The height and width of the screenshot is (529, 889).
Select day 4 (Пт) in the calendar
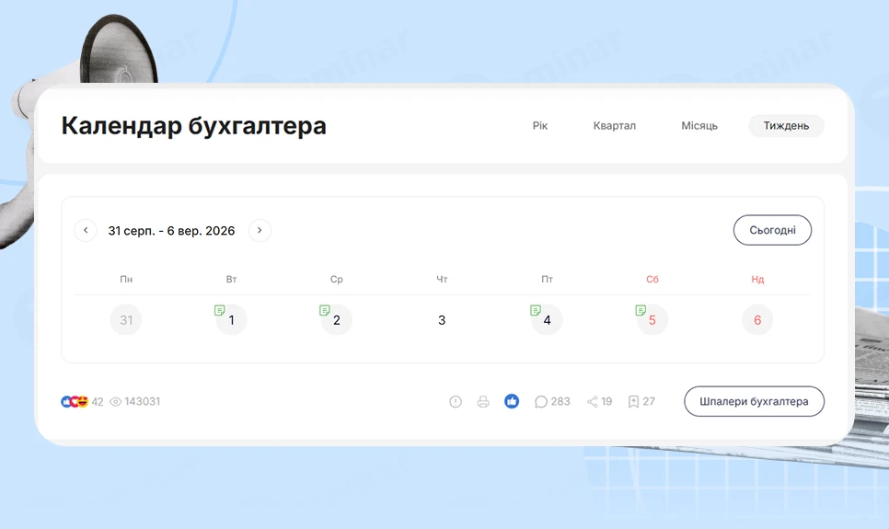click(547, 320)
